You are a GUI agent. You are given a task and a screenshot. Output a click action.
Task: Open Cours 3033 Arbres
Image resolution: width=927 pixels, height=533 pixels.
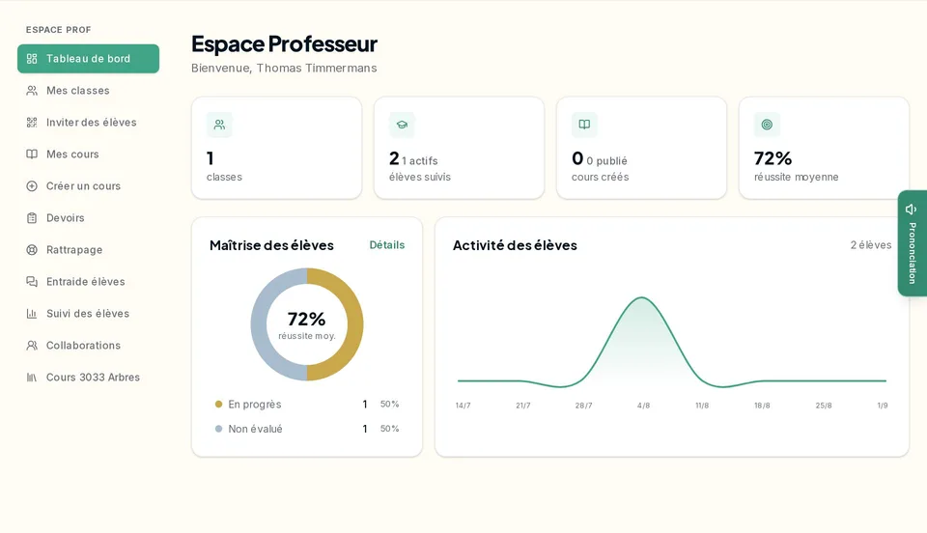coord(88,378)
